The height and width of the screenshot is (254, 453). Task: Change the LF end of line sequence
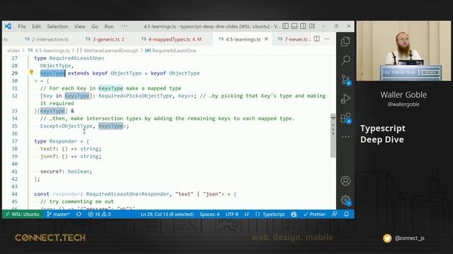point(247,214)
